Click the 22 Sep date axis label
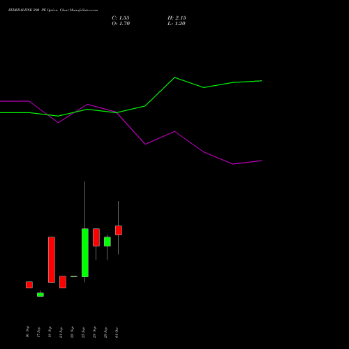Image resolution: width=349 pixels, height=349 pixels. click(x=72, y=332)
